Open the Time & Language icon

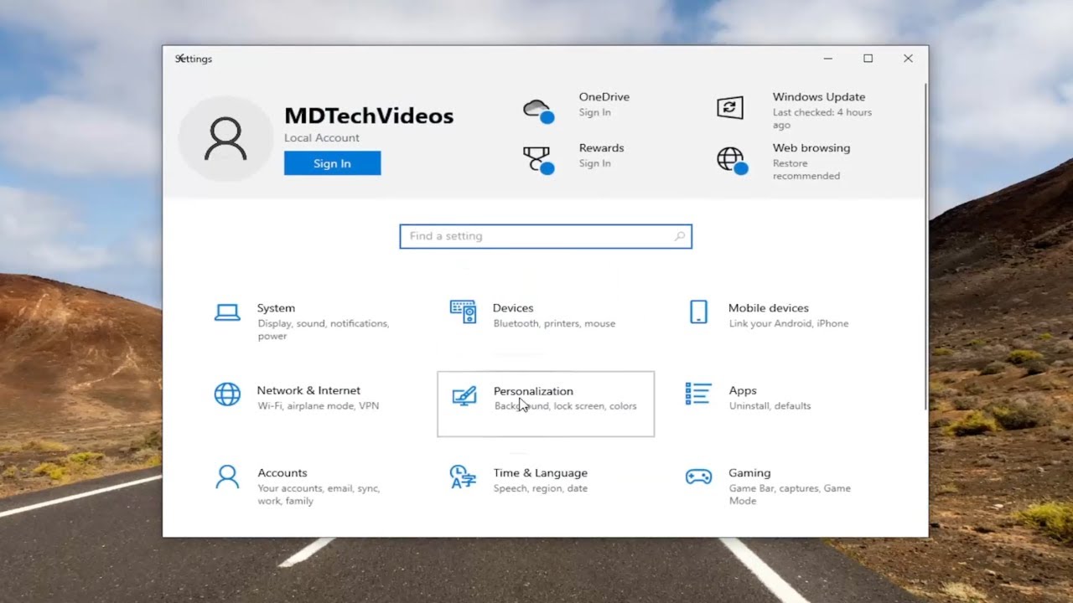click(463, 477)
